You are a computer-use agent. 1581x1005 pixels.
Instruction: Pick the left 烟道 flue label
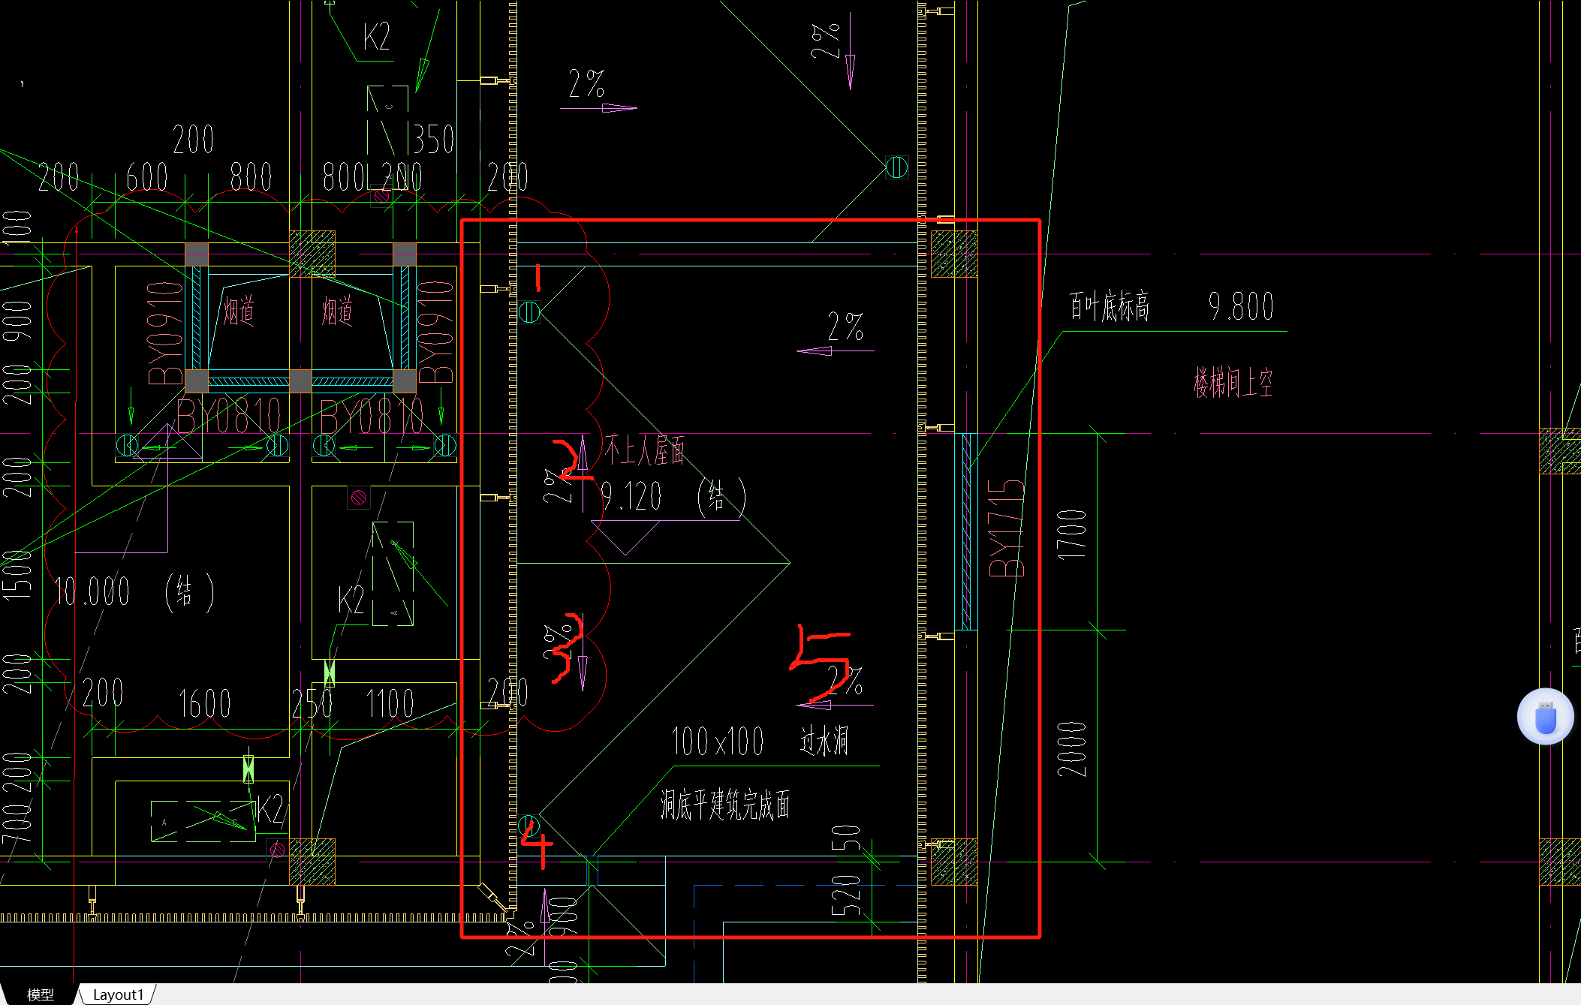pyautogui.click(x=239, y=311)
